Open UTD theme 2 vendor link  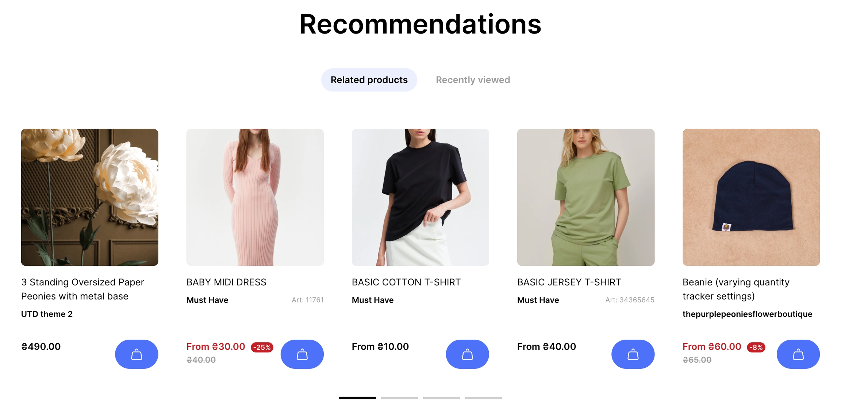[x=47, y=314]
